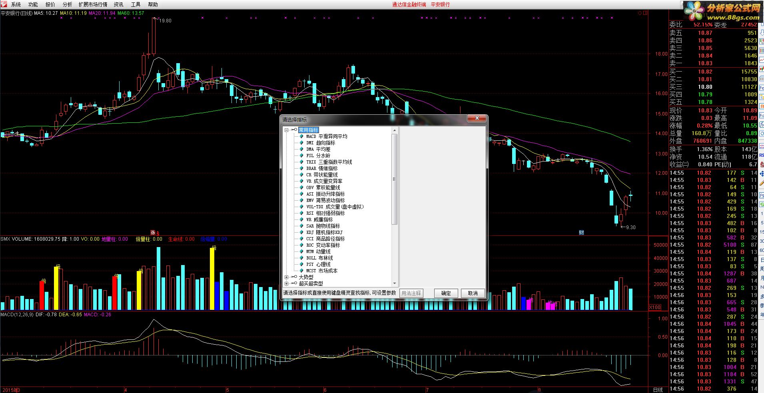Choose WR 威廉指标
This screenshot has height=393, width=764.
[319, 219]
